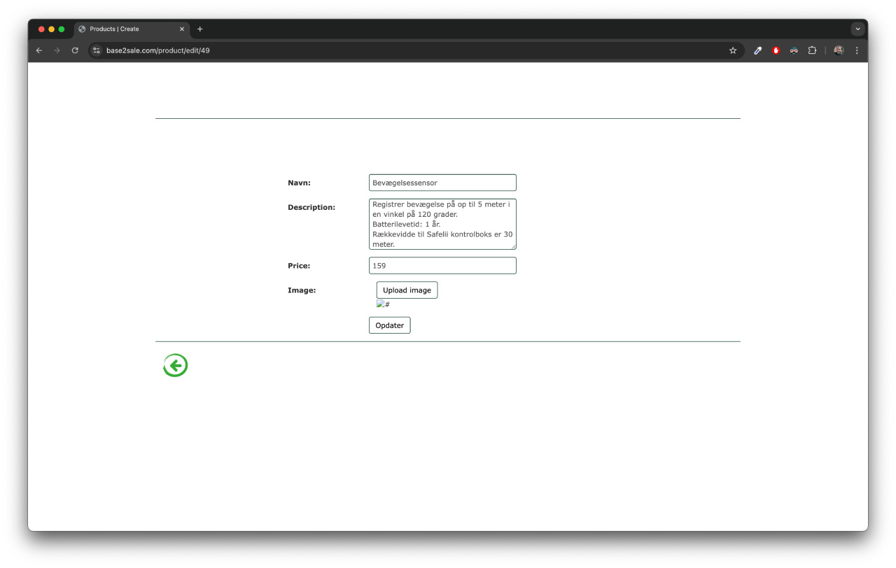Open the eyedropper color picker extension
The height and width of the screenshot is (568, 896).
click(x=757, y=50)
